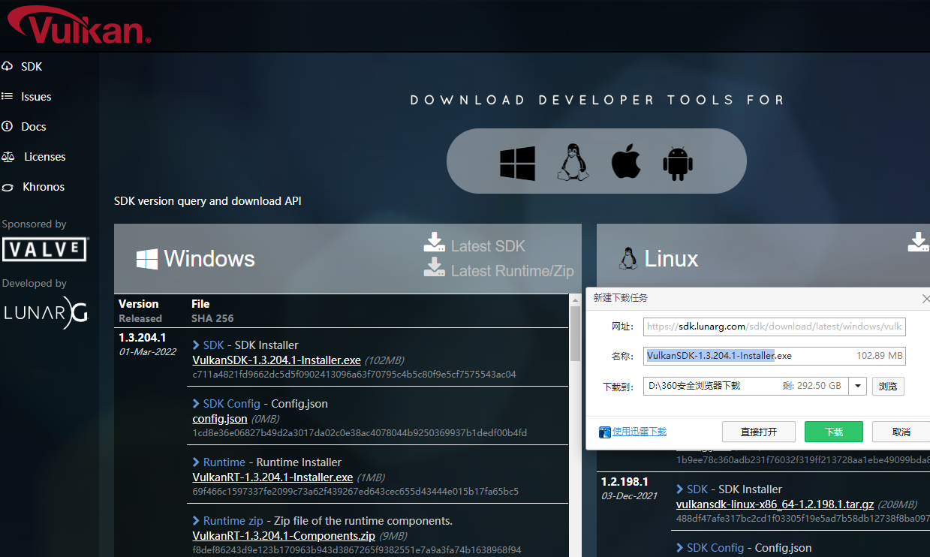Download vulkansdk-linux-x86_64-1.2.198.1.tar.gz link

[775, 504]
